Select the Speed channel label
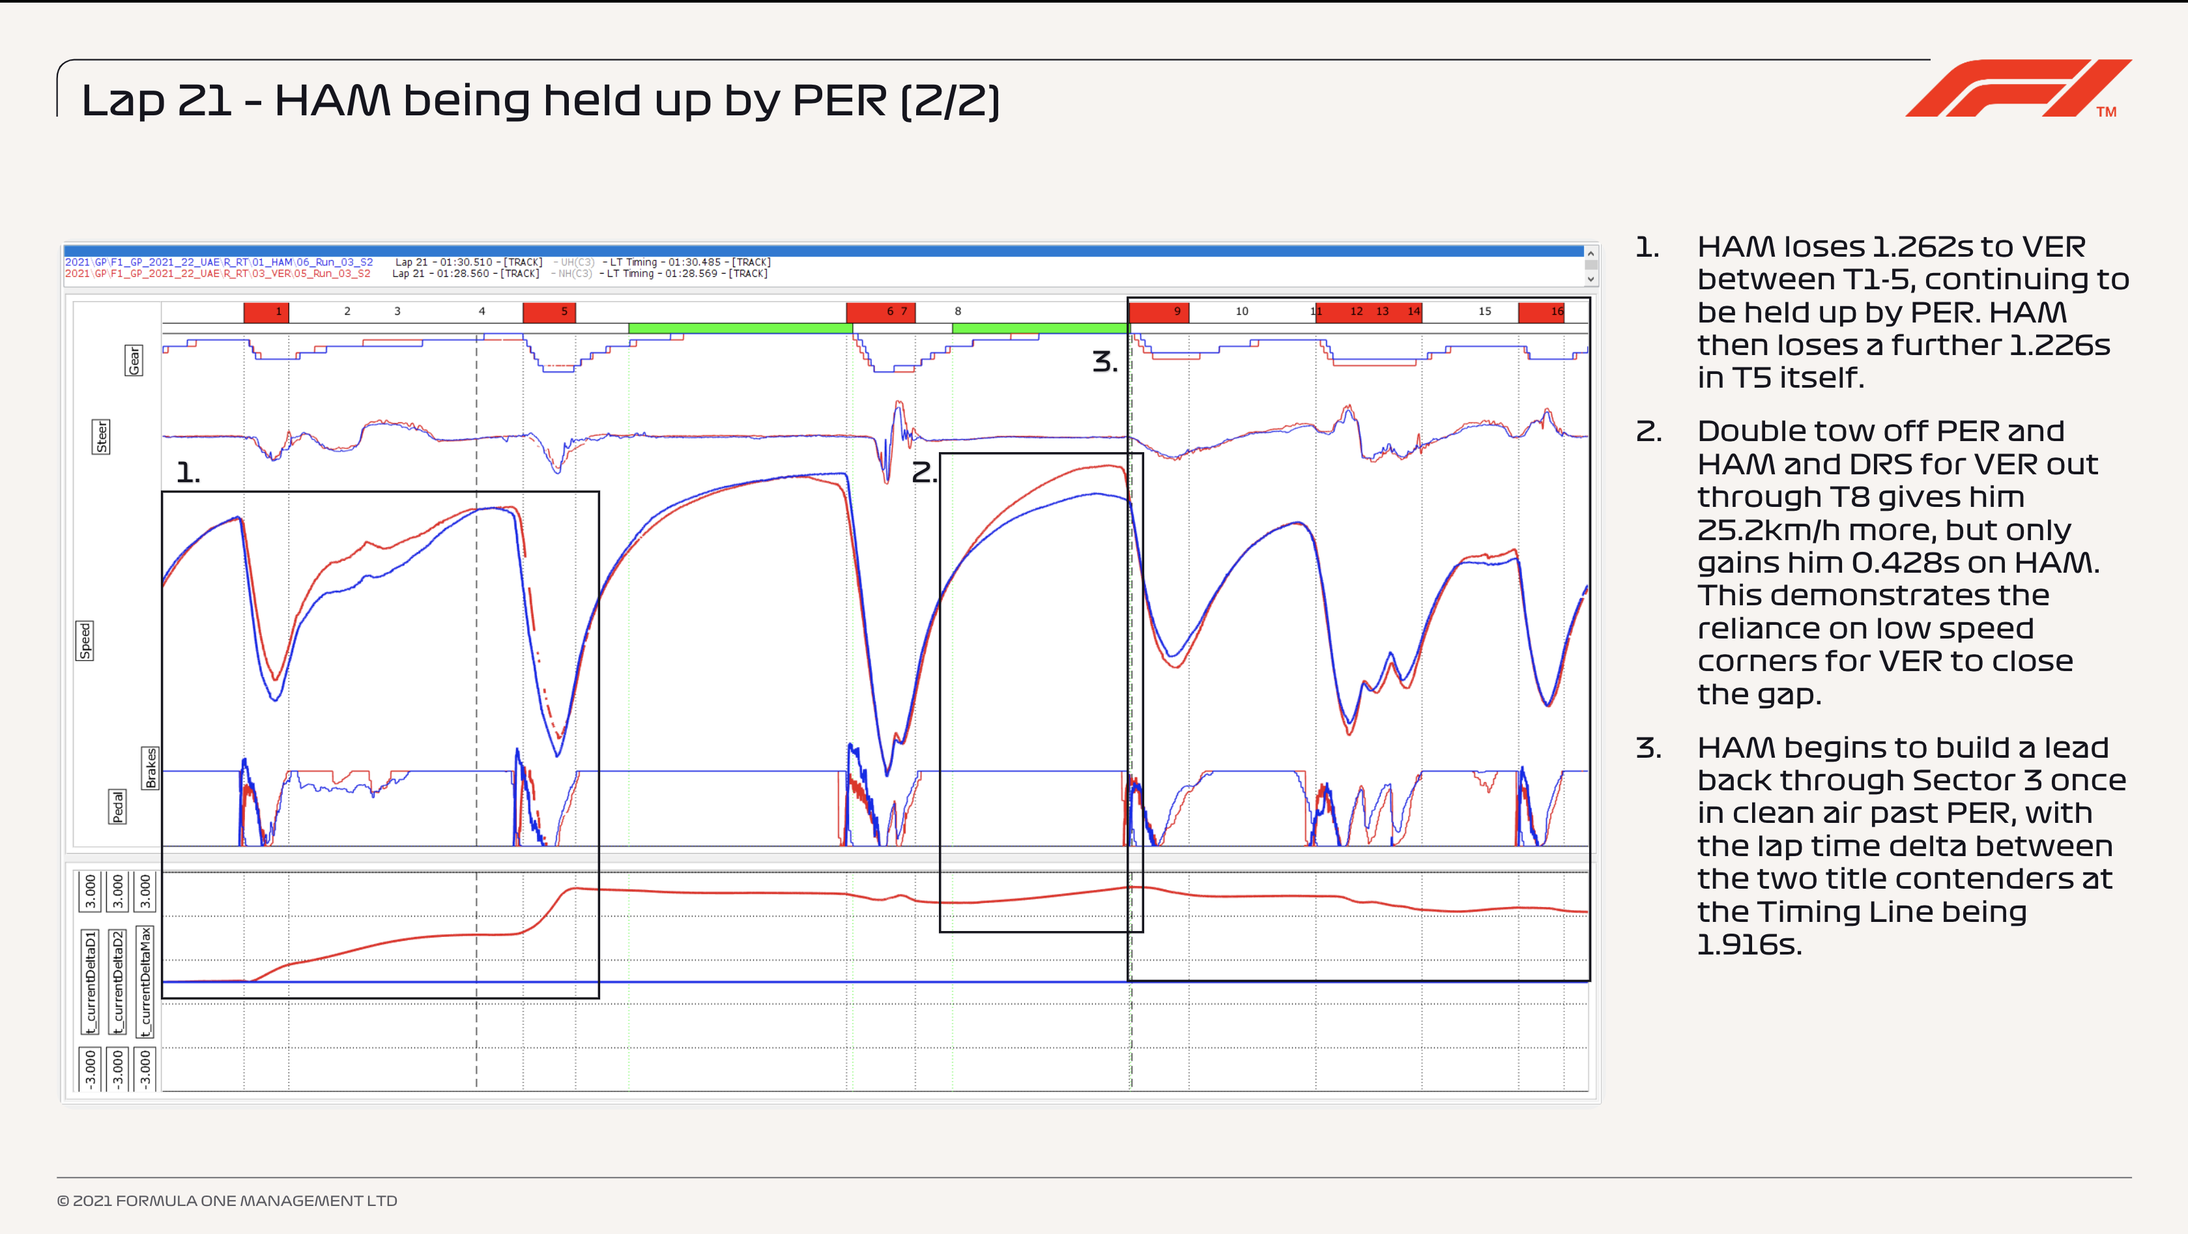 85,640
